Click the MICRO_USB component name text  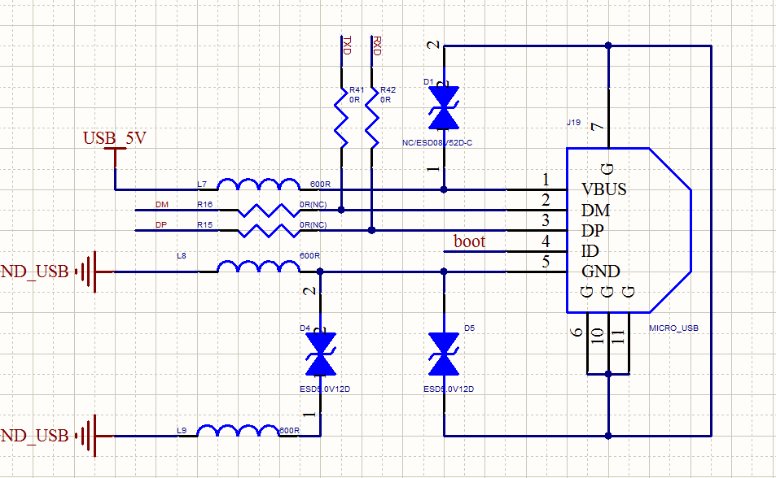click(673, 328)
